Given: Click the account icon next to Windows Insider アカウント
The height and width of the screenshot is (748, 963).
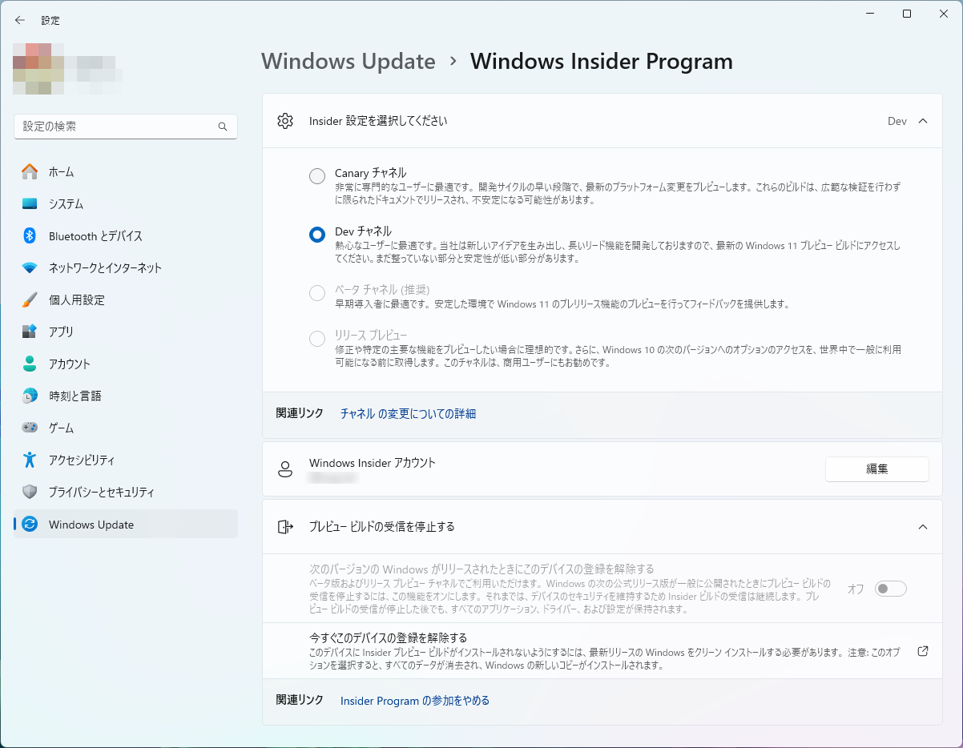Looking at the screenshot, I should 285,469.
